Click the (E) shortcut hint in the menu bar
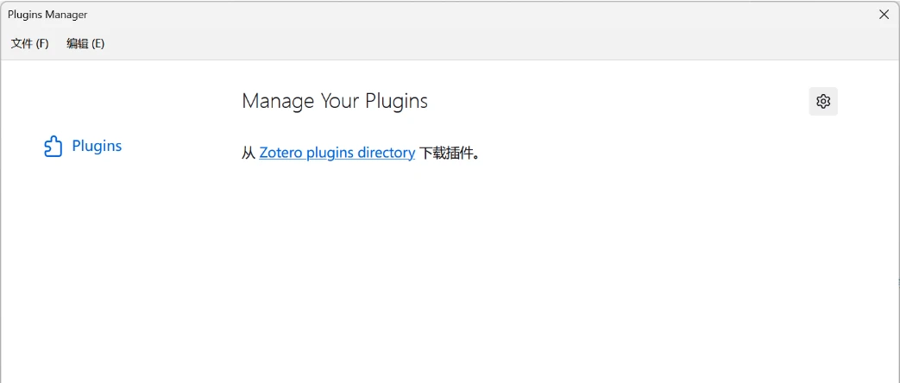The image size is (900, 383). point(98,44)
